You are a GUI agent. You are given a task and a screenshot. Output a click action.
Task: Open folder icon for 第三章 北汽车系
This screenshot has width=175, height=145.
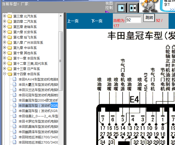click(10, 16)
